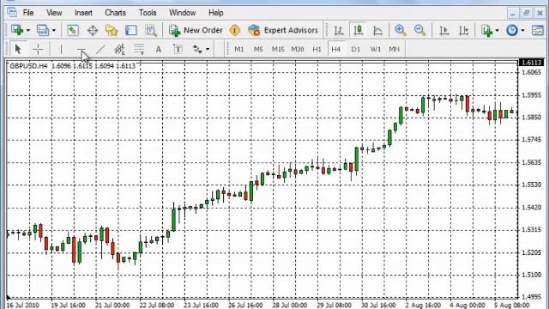Select the vertical line drawing tool
Viewport: 549px width, 309px height.
[x=61, y=49]
